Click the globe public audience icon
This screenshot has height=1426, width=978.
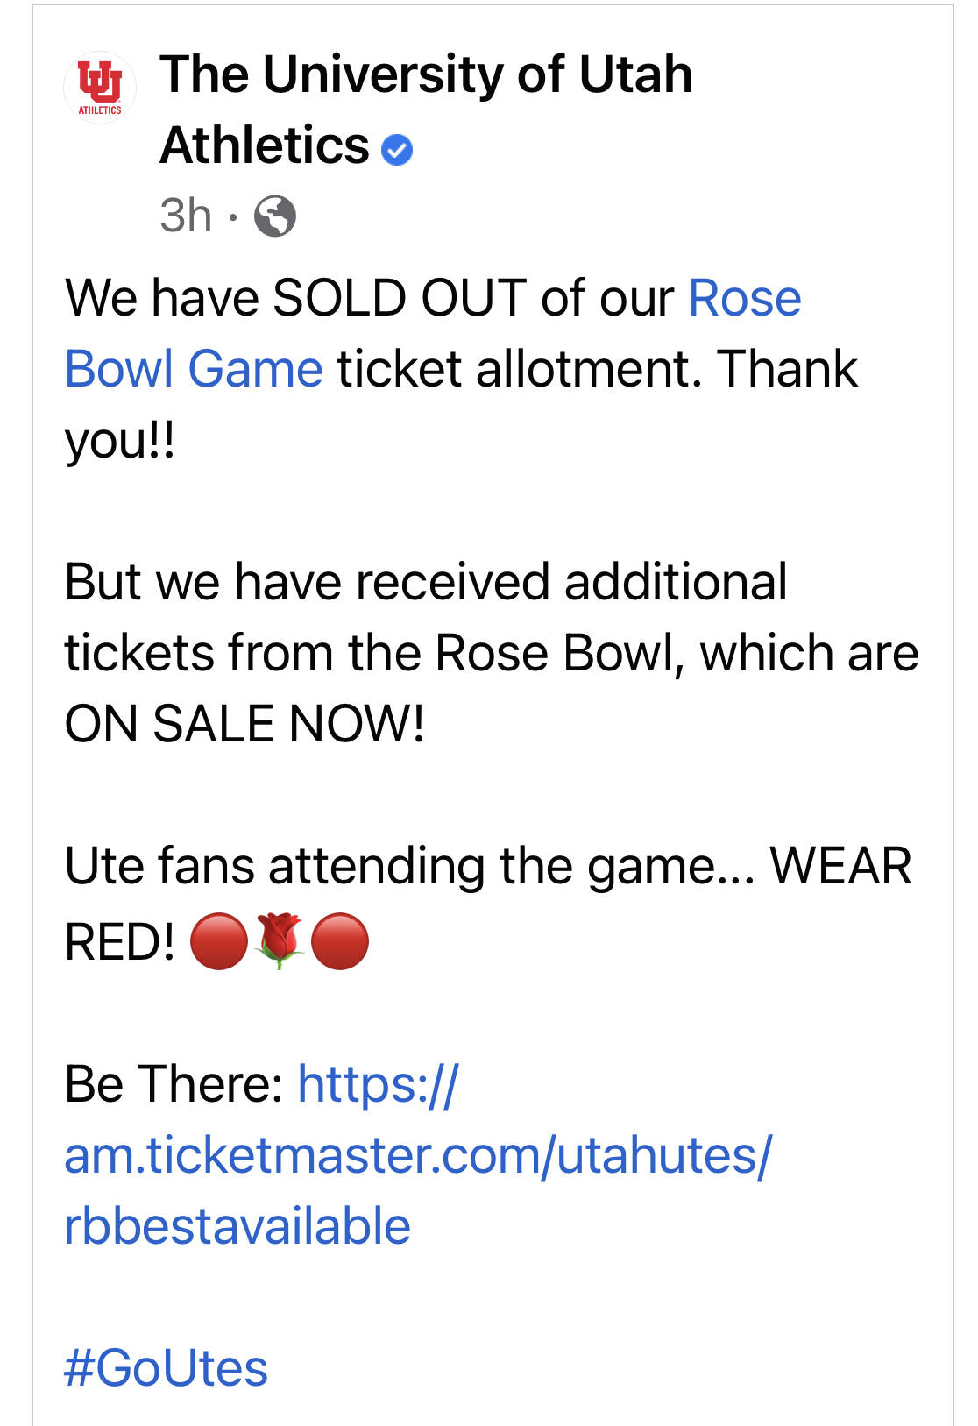[x=275, y=216]
